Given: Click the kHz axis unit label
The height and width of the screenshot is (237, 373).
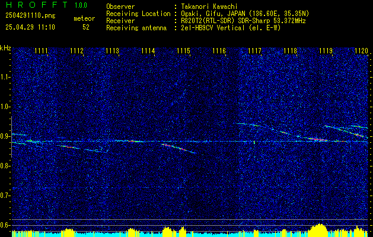Looking at the screenshot, I should [5, 48].
